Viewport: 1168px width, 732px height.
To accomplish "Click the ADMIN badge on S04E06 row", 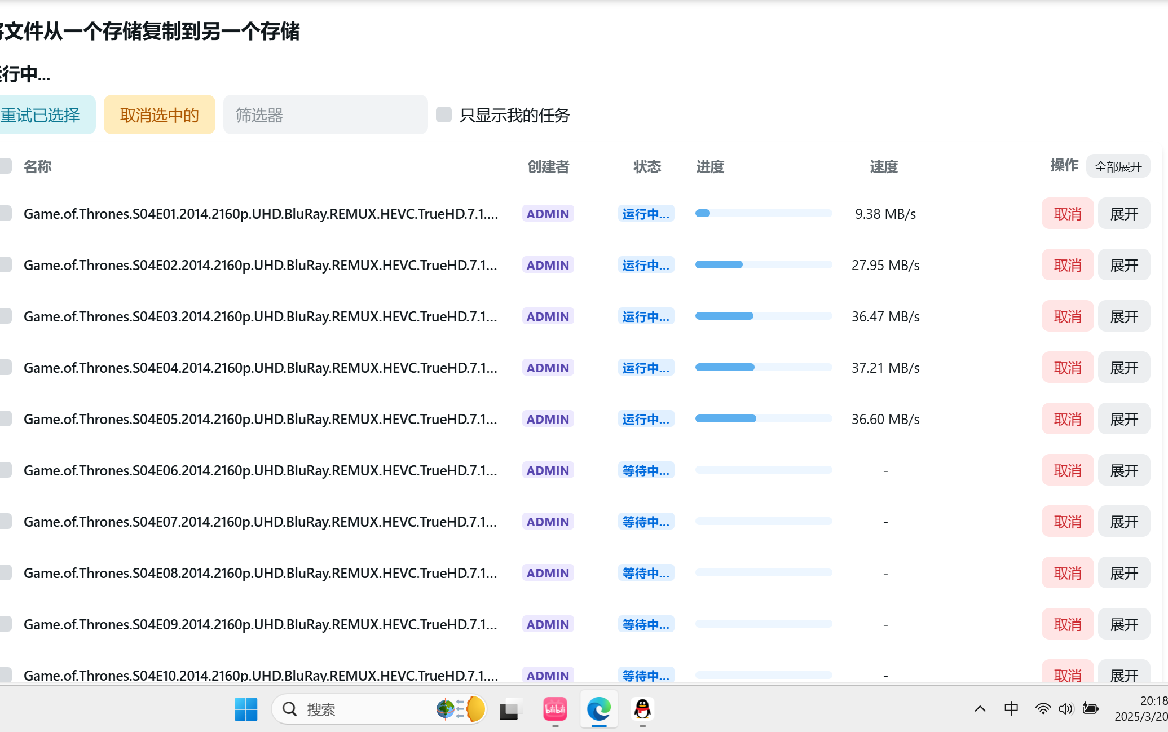I will (548, 470).
